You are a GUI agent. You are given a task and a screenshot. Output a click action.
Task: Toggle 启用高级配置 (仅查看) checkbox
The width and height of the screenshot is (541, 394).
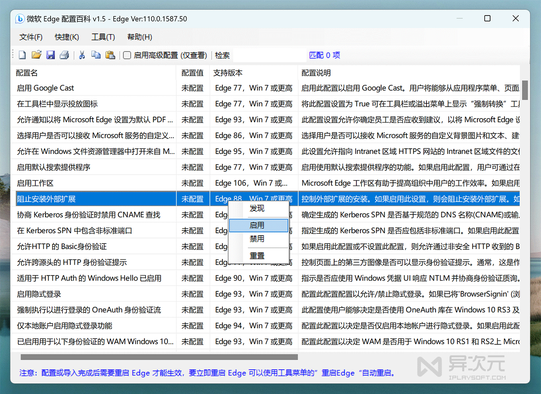tap(127, 55)
